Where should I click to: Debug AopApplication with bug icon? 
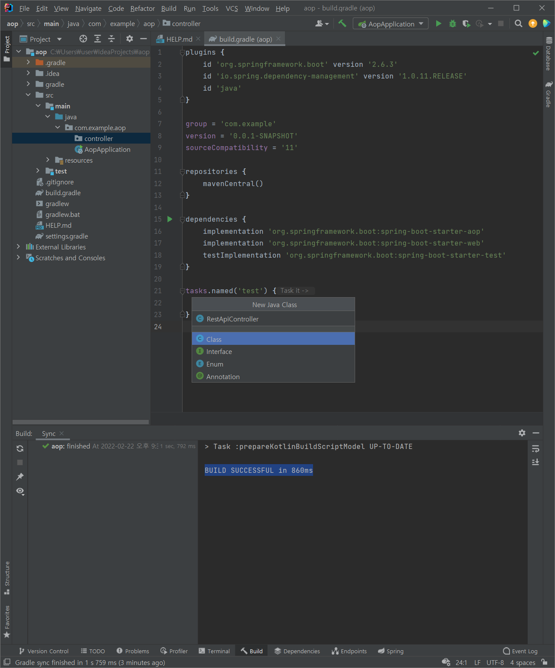tap(452, 23)
